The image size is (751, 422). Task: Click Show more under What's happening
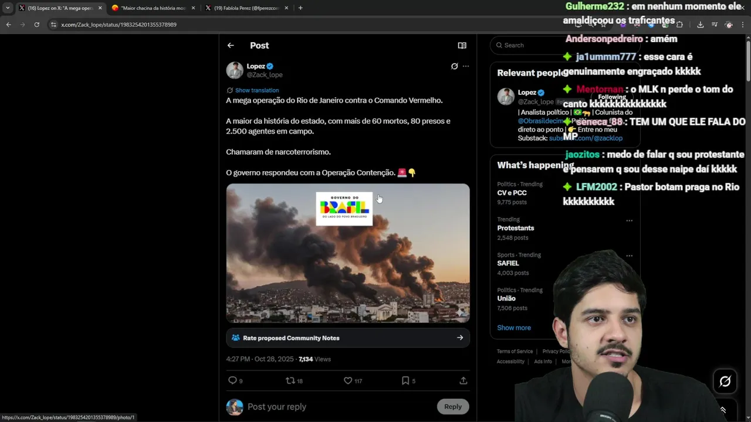click(x=514, y=328)
